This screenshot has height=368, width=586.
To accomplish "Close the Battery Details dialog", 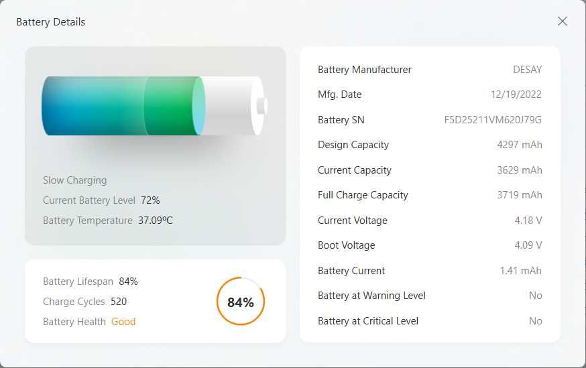I will [562, 21].
